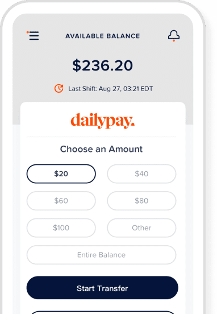Select Other to enter a custom amount

[141, 228]
